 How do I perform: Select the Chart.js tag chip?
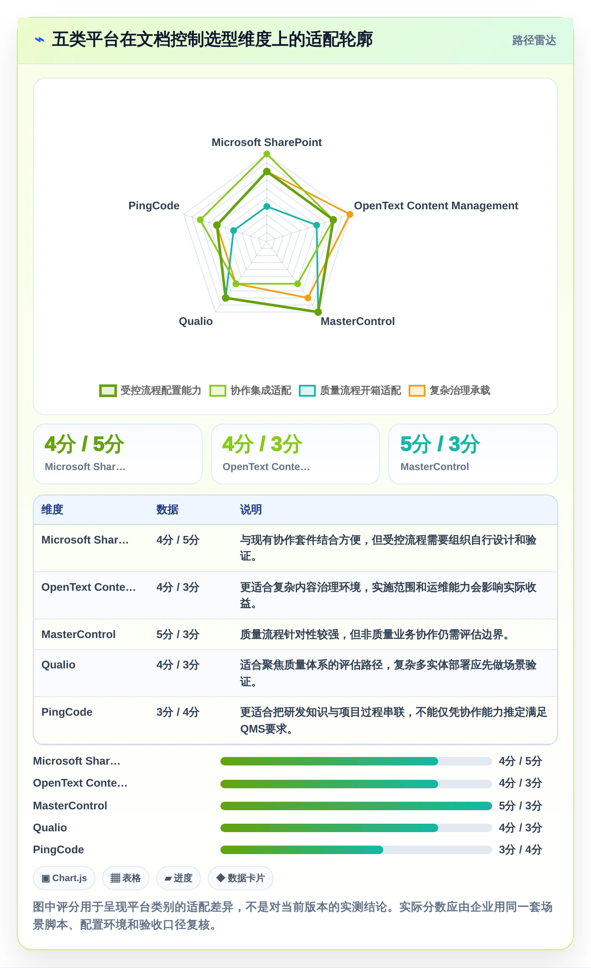pyautogui.click(x=64, y=878)
